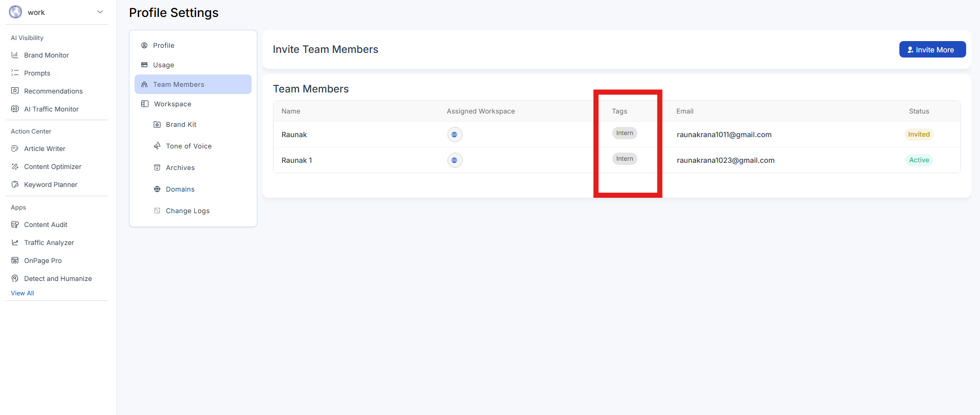This screenshot has height=415, width=980.
Task: Click the Prompts list icon
Action: point(15,73)
